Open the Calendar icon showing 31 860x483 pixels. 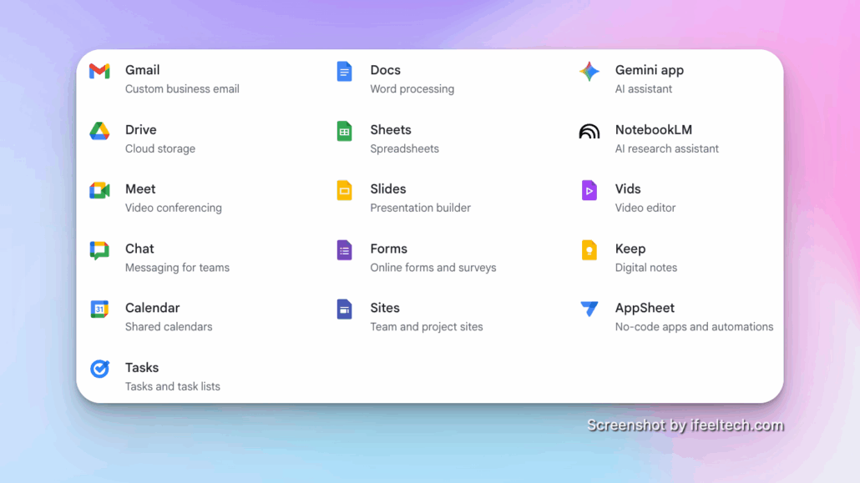coord(99,309)
